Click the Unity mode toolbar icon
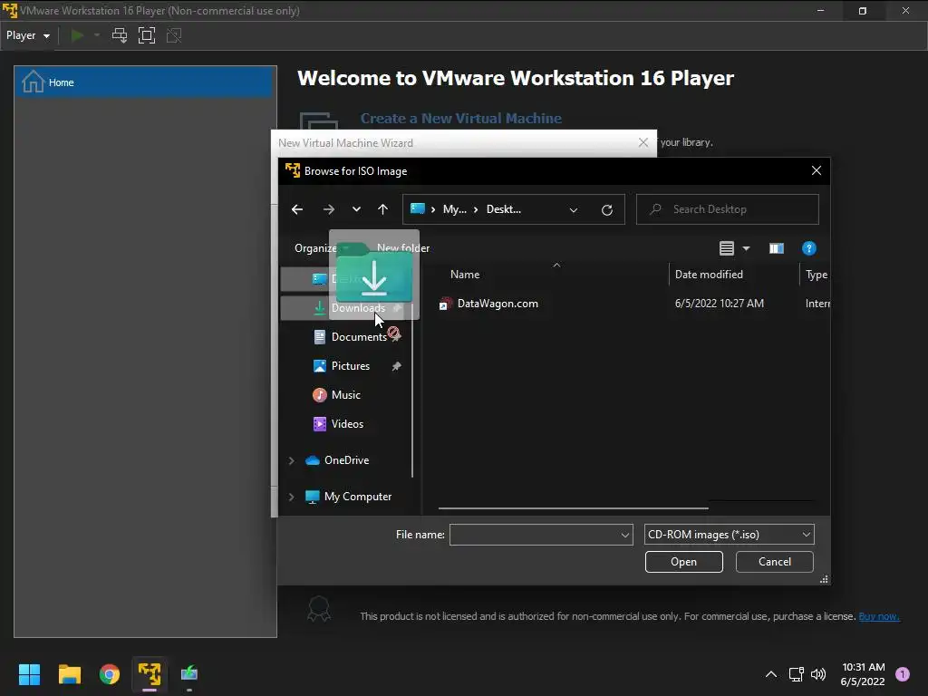This screenshot has width=928, height=696. (x=174, y=35)
